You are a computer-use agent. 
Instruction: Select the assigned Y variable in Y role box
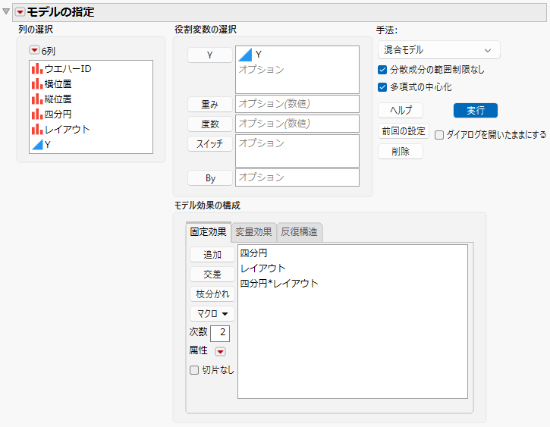[258, 55]
